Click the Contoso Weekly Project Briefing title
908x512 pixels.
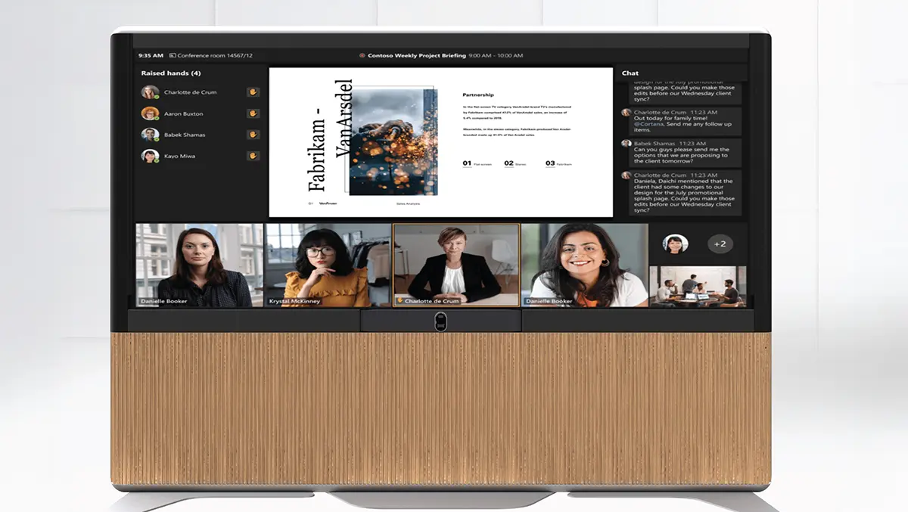tap(417, 55)
